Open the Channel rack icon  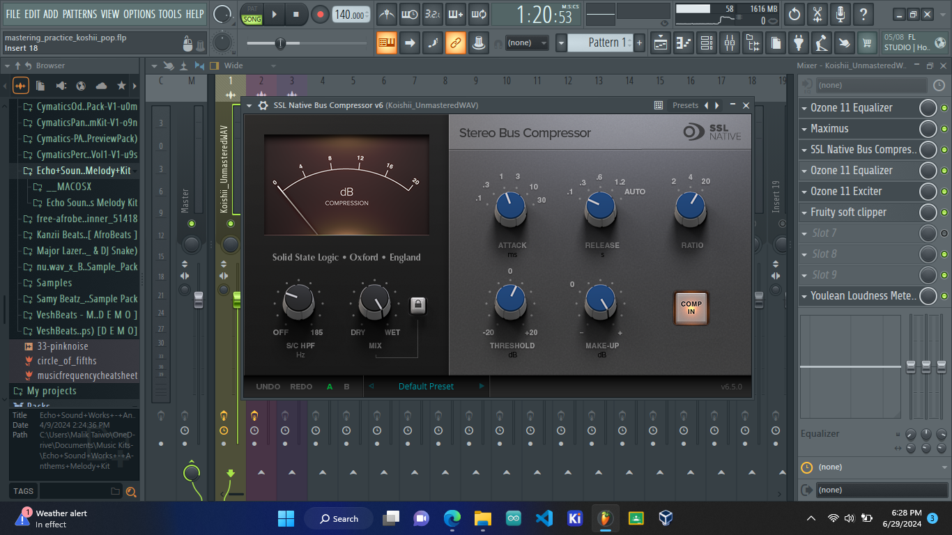pyautogui.click(x=707, y=43)
